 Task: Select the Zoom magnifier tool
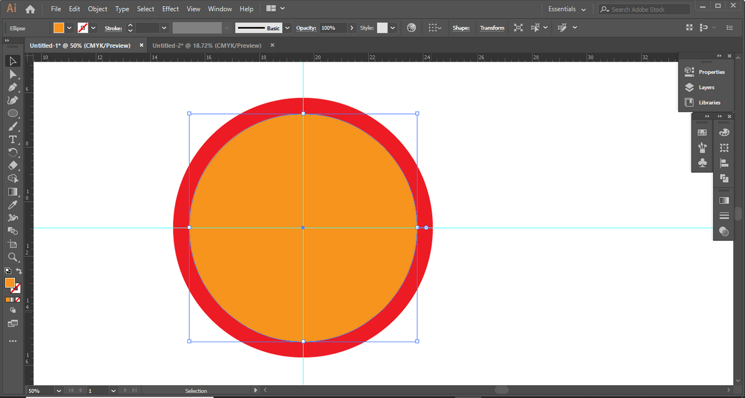(x=12, y=257)
